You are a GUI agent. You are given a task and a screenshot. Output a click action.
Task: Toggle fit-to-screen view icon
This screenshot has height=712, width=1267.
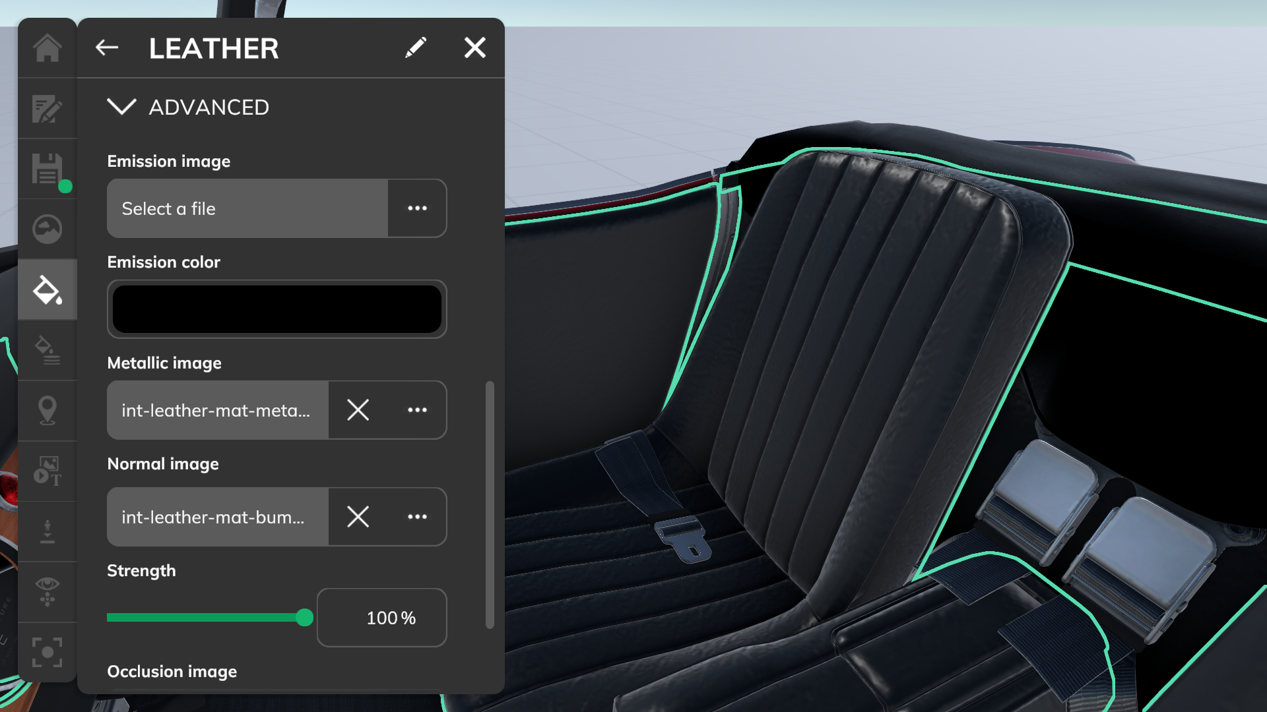point(47,654)
